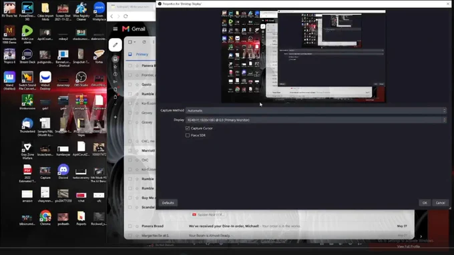454x255 pixels.
Task: Confirm properties with the OK button
Action: pyautogui.click(x=425, y=203)
